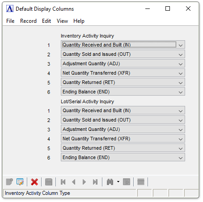The height and width of the screenshot is (202, 203).
Task: Go to the previous record arrow
Action: [74, 182]
